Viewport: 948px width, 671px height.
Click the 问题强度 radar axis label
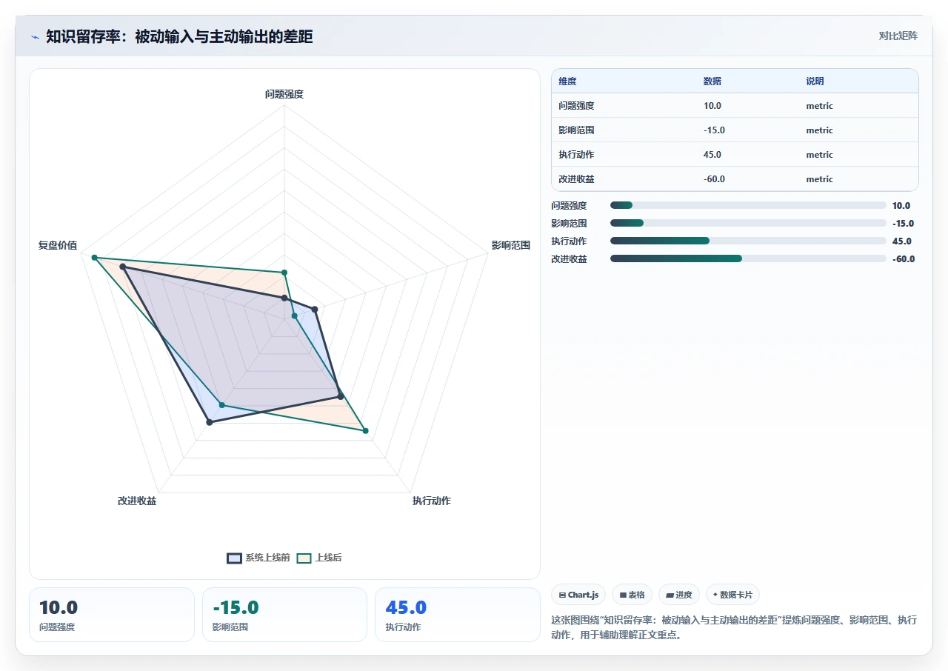tap(284, 94)
